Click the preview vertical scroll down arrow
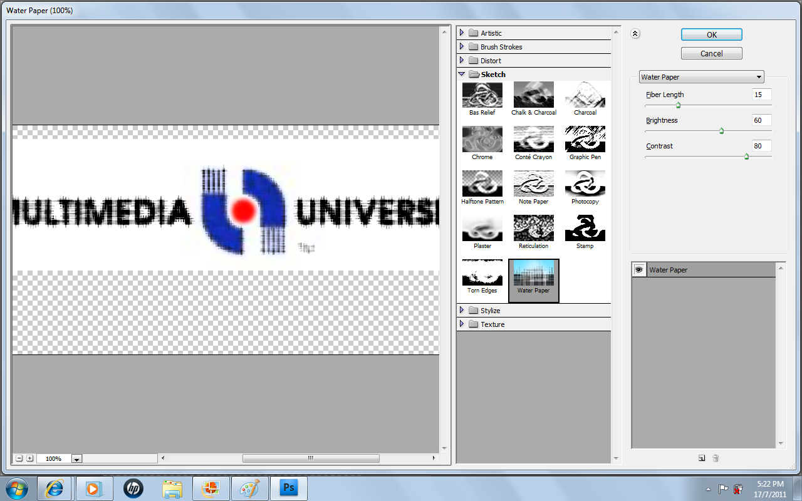This screenshot has height=501, width=802. (x=445, y=448)
